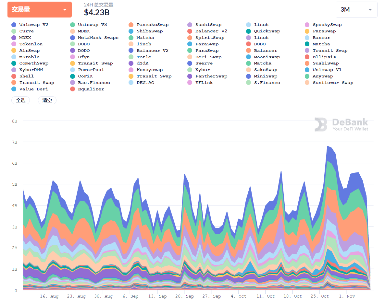This screenshot has width=385, height=303.
Task: Toggle ShibaSwap legend entry
Action: [146, 31]
